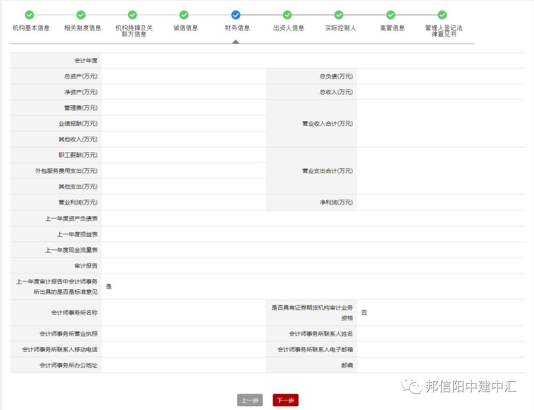
Task: Click the 高管信息 step checkmark icon
Action: 391,15
